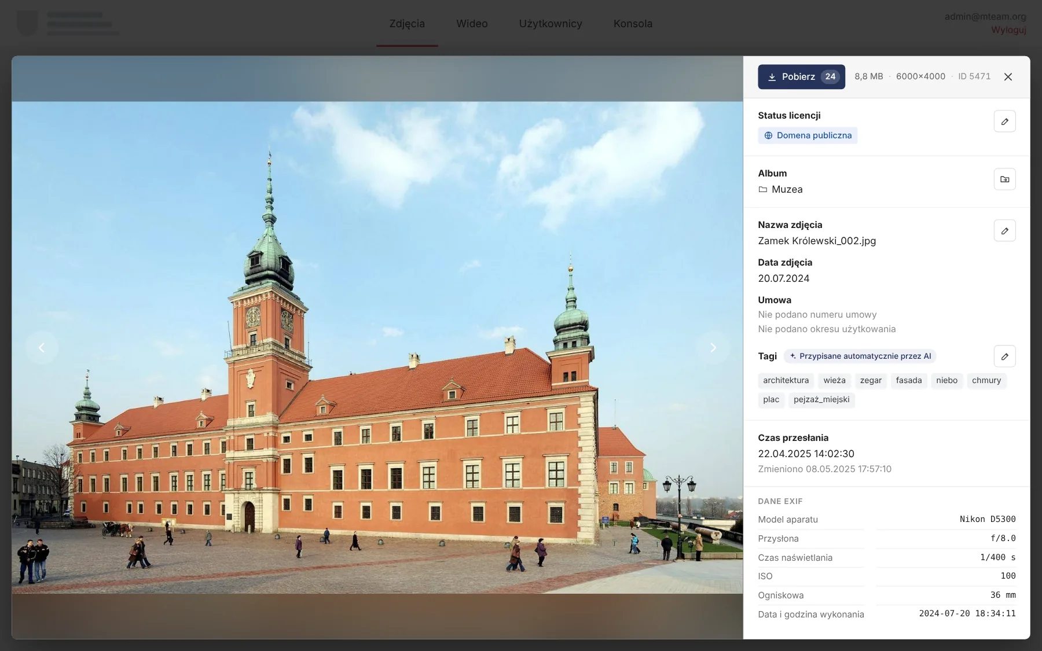Click the castle photo preview
Screen dimensions: 1042x651
[x=377, y=347]
